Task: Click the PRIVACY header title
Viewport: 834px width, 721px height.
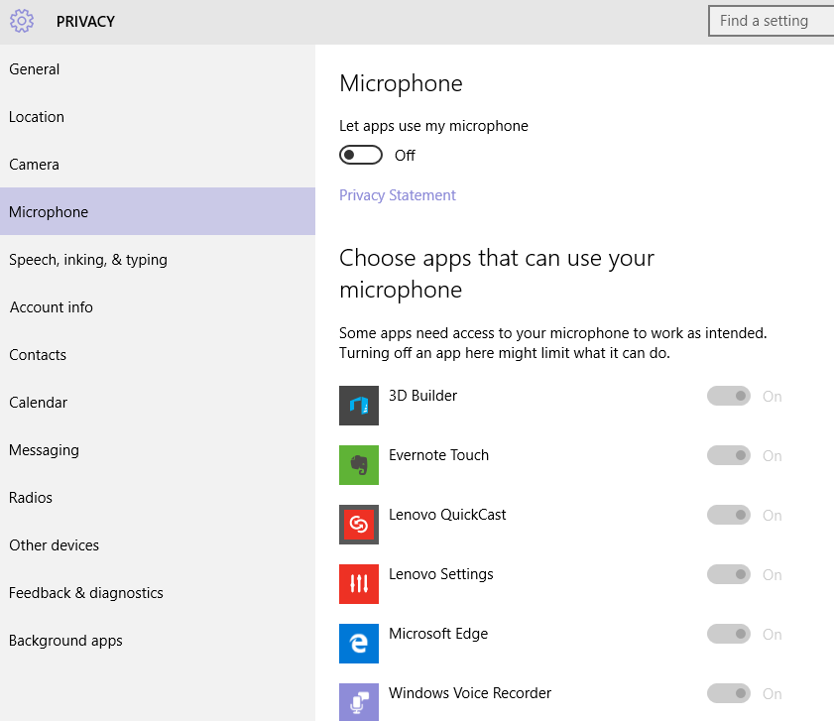Action: coord(85,22)
